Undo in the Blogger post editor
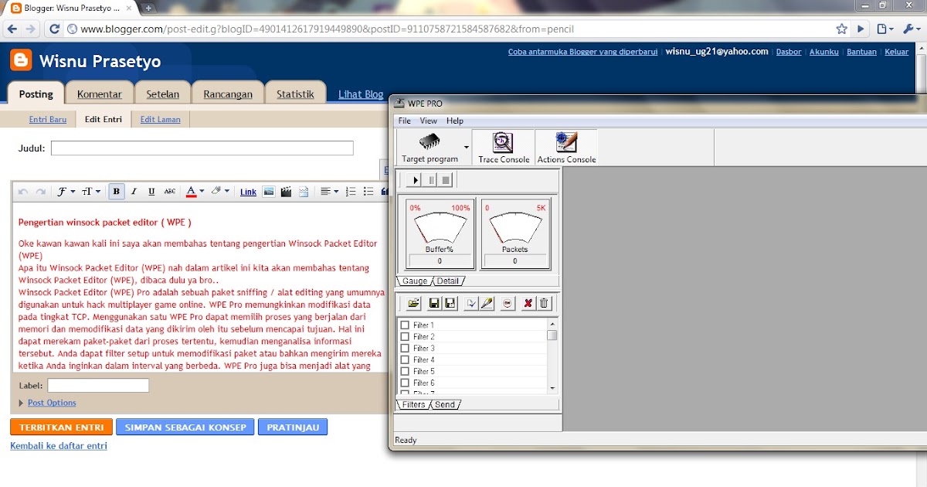Viewport: 927px width, 487px height. [23, 192]
